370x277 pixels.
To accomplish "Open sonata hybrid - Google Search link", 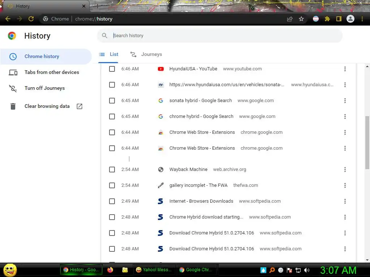I will point(201,101).
